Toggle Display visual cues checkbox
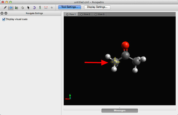Image resolution: width=178 pixels, height=115 pixels. coord(4,19)
